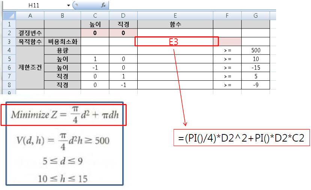Viewport: 311px width, 190px height.
Task: Select row 2 header
Action: pos(9,33)
